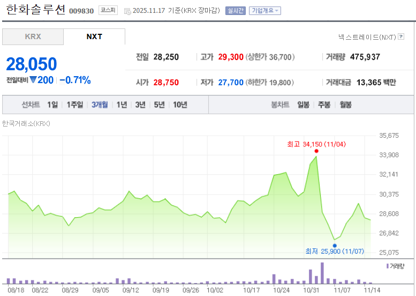Click the calendar icon beside 2025.11.17
The height and width of the screenshot is (296, 416).
click(127, 11)
